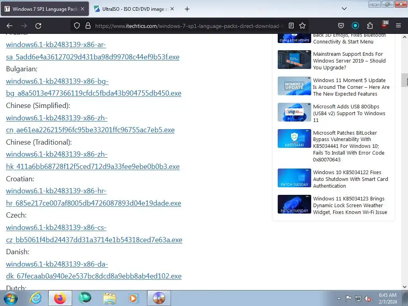Open the Firefox application menu
408x306 pixels.
pyautogui.click(x=398, y=26)
